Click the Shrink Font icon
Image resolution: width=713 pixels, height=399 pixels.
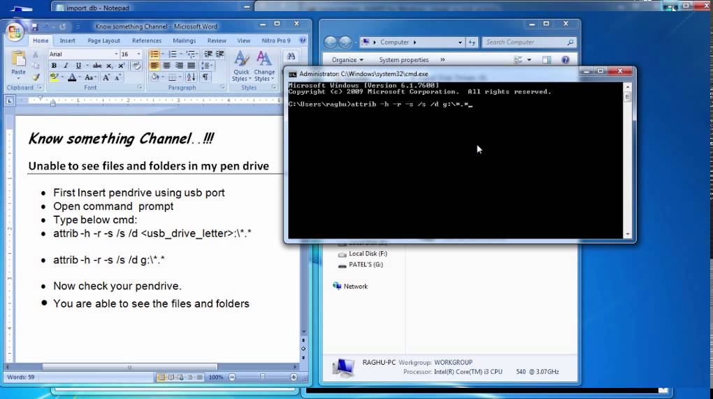[x=117, y=77]
